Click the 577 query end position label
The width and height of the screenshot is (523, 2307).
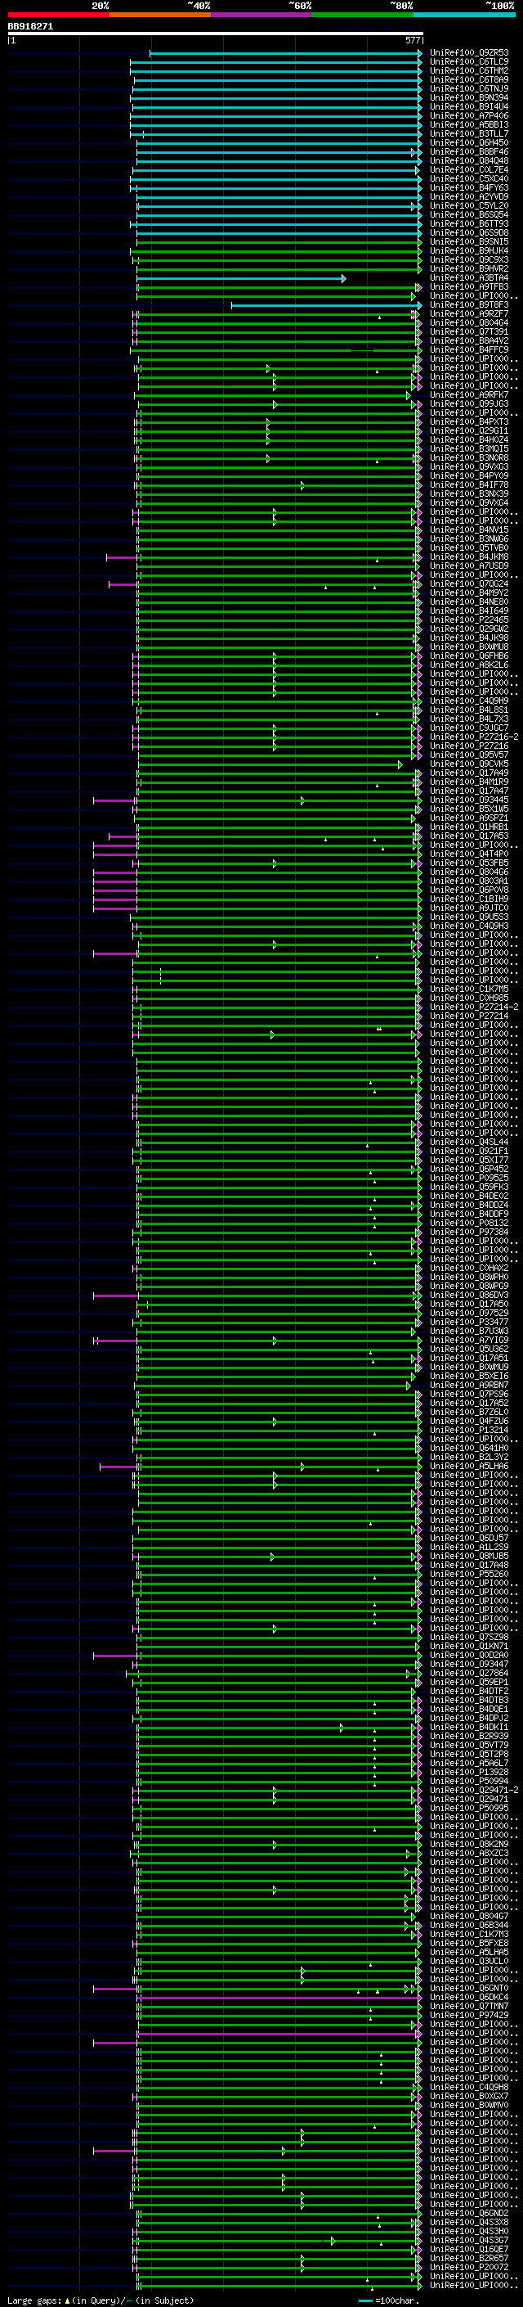pos(412,40)
